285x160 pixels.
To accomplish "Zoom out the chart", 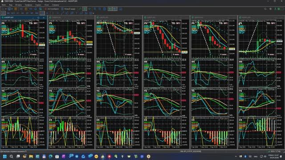I will [99, 9].
